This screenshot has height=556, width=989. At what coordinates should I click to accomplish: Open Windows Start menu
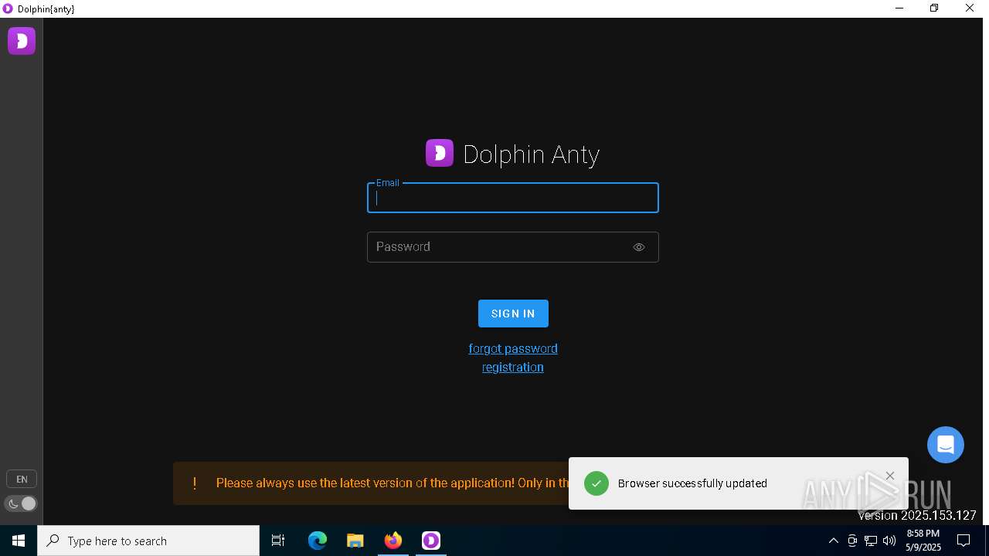pos(19,541)
